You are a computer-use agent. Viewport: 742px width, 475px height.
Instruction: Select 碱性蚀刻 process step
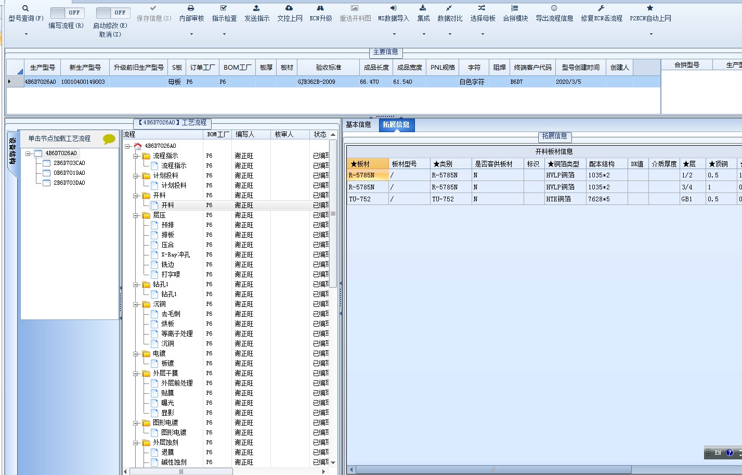pos(174,462)
